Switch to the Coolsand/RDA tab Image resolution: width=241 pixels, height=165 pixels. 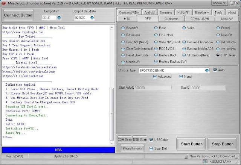point(129,12)
